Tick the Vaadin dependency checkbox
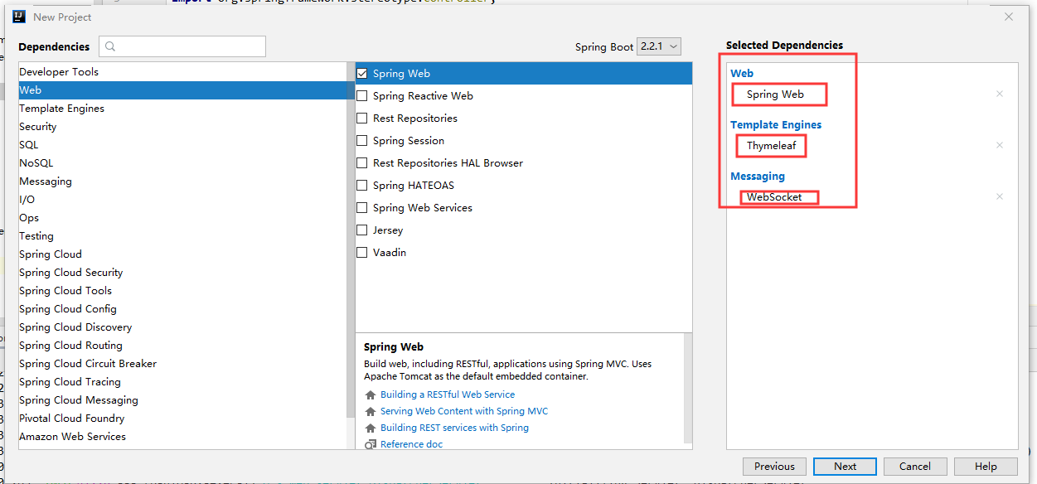Viewport: 1037px width, 484px height. tap(362, 253)
